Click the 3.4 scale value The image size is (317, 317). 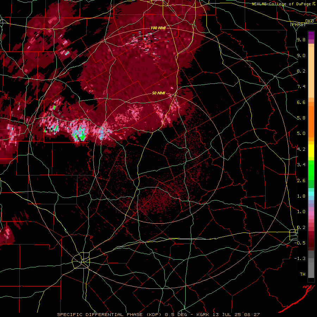[301, 165]
